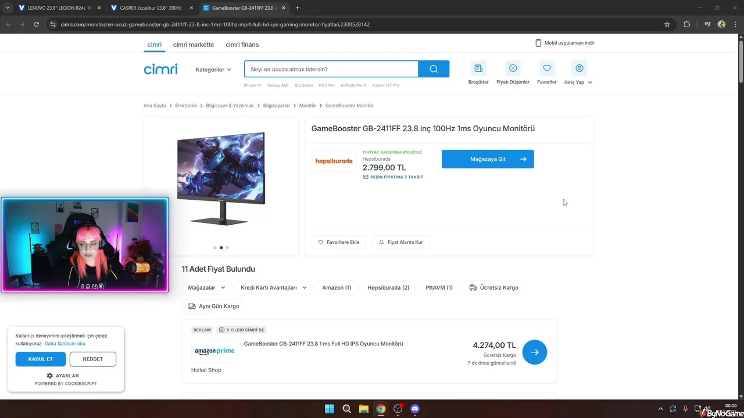The width and height of the screenshot is (744, 418).
Task: Open the Chrome profile avatar
Action: pyautogui.click(x=721, y=24)
